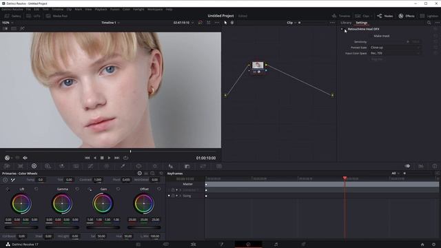Viewport: 441px width, 248px height.
Task: Adjust the Gamma master wheel slider
Action: click(x=62, y=227)
